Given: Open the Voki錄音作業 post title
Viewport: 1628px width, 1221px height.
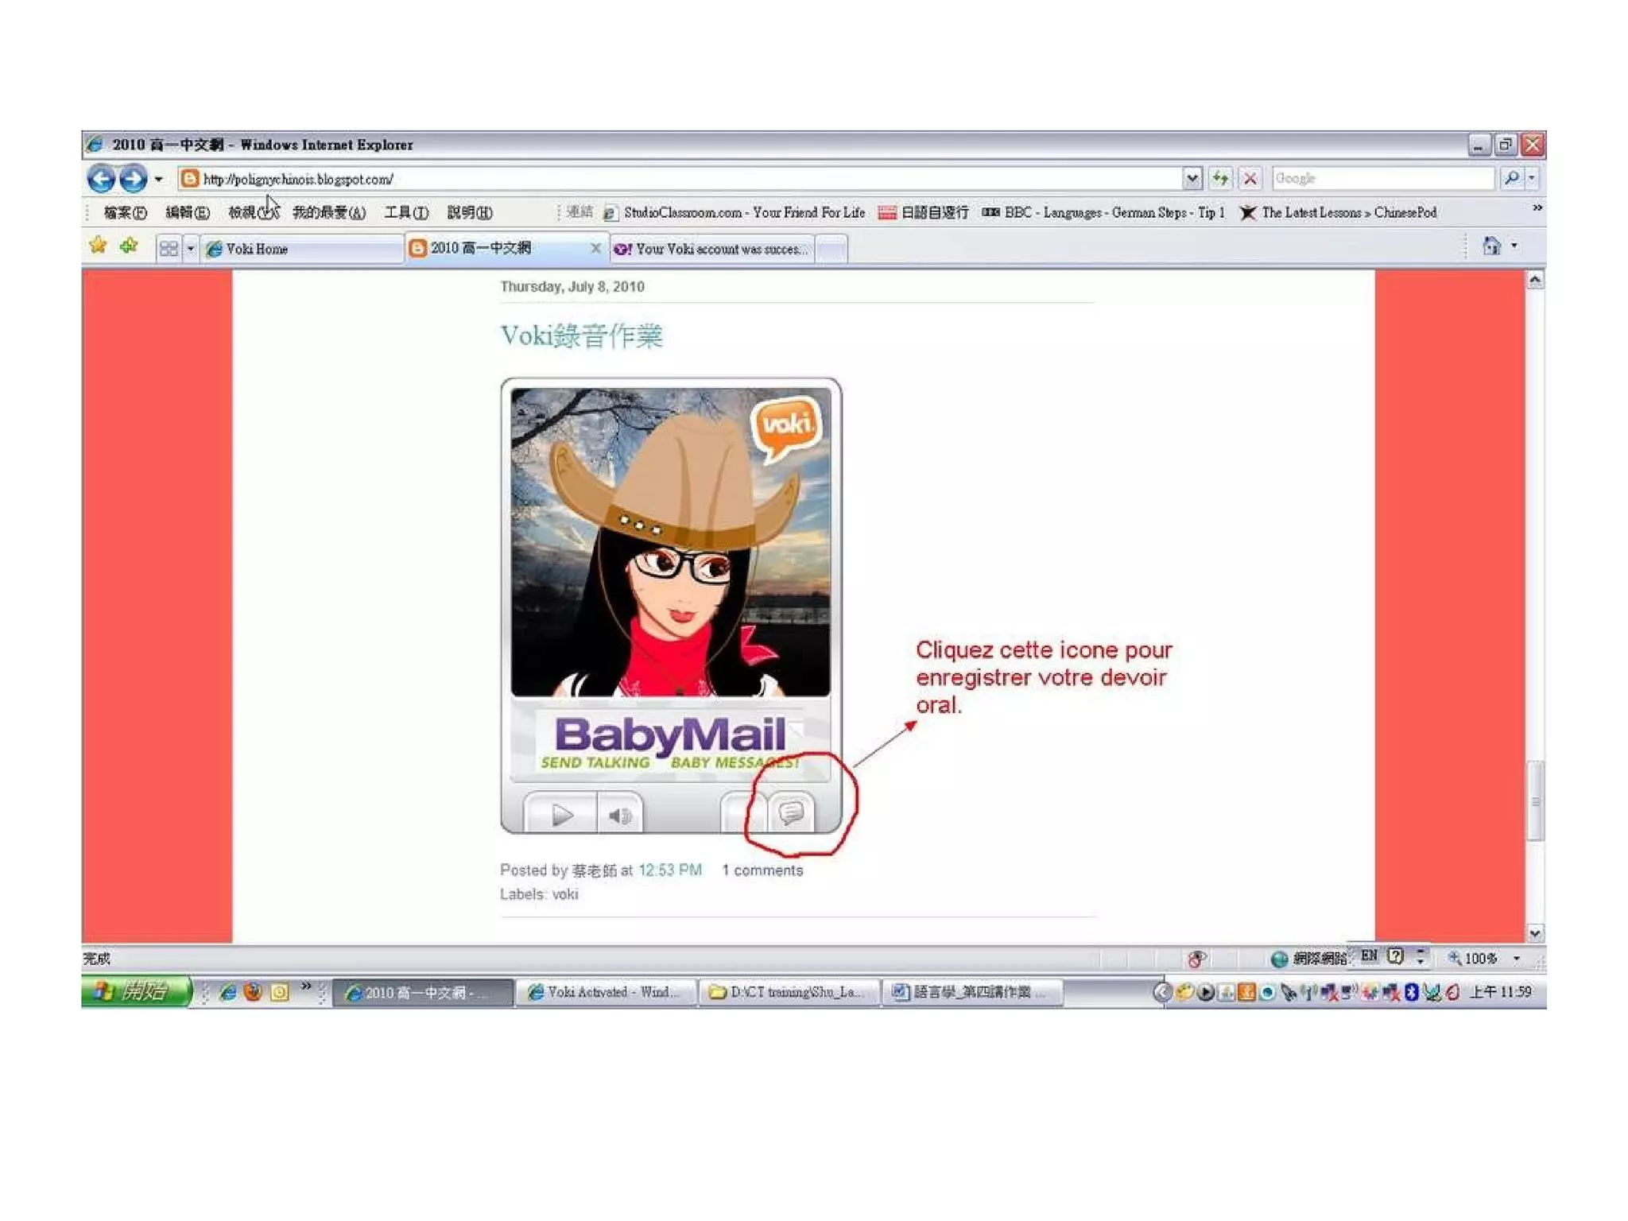Looking at the screenshot, I should click(x=581, y=336).
